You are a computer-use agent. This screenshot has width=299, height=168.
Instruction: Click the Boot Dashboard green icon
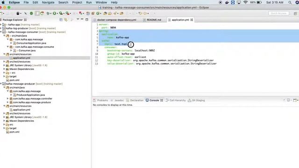[x=31, y=14]
